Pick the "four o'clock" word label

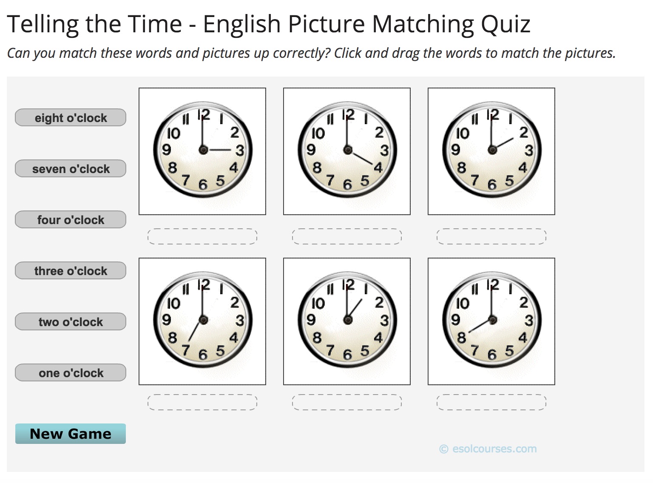coord(71,220)
